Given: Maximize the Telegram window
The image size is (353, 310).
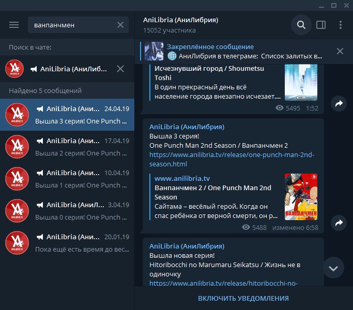Looking at the screenshot, I should 334,5.
